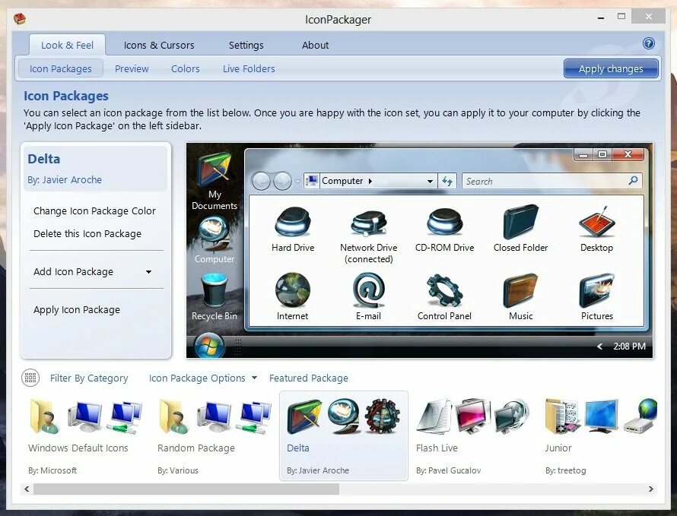
Task: Click the IconPackager app icon in title bar
Action: (20, 19)
